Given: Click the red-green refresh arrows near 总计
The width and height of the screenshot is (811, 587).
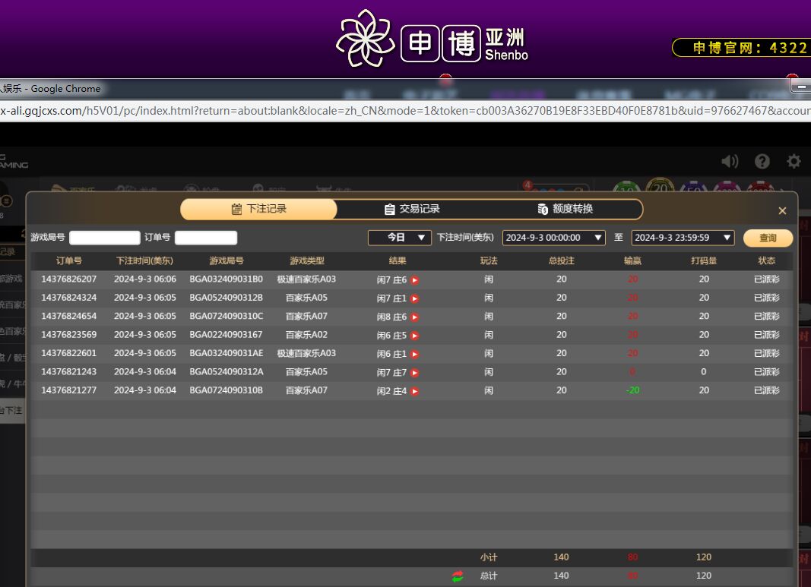Looking at the screenshot, I should 458,576.
